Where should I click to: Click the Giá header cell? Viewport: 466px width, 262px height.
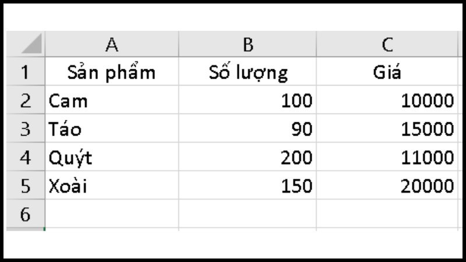387,71
